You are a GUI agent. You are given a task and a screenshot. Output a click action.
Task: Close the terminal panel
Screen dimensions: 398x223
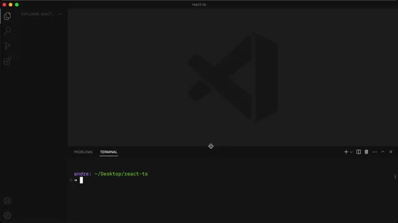391,152
